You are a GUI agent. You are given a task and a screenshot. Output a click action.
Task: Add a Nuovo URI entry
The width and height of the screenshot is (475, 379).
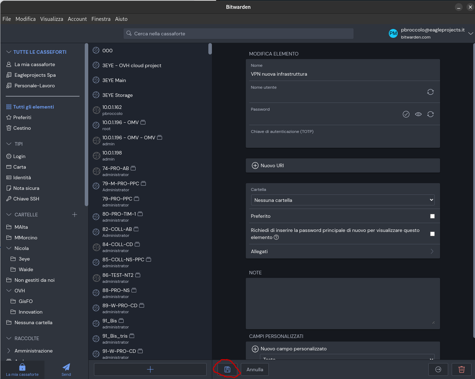pos(268,165)
